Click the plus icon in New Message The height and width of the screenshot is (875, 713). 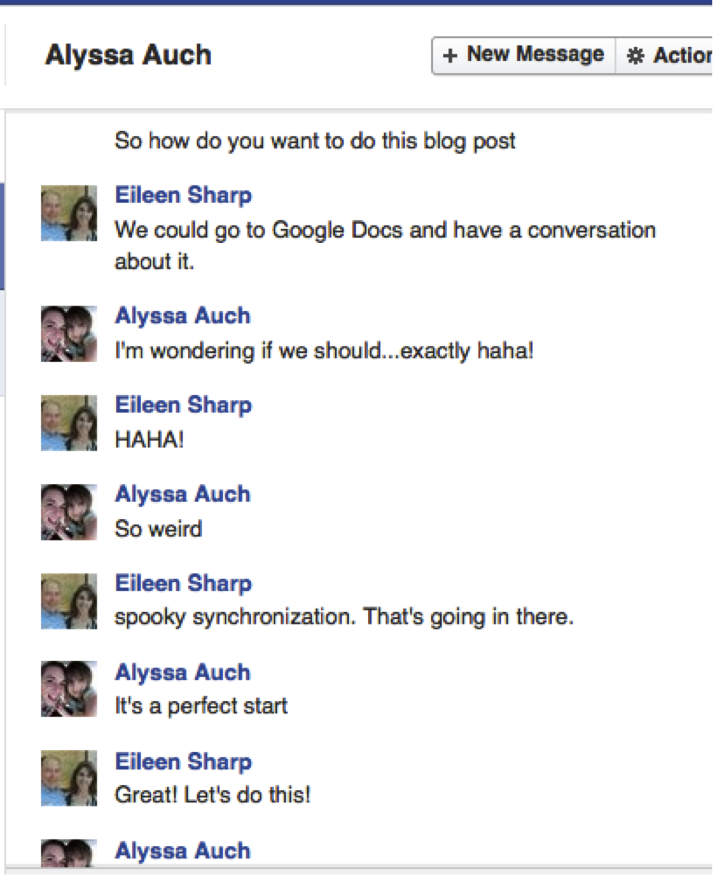pyautogui.click(x=450, y=56)
